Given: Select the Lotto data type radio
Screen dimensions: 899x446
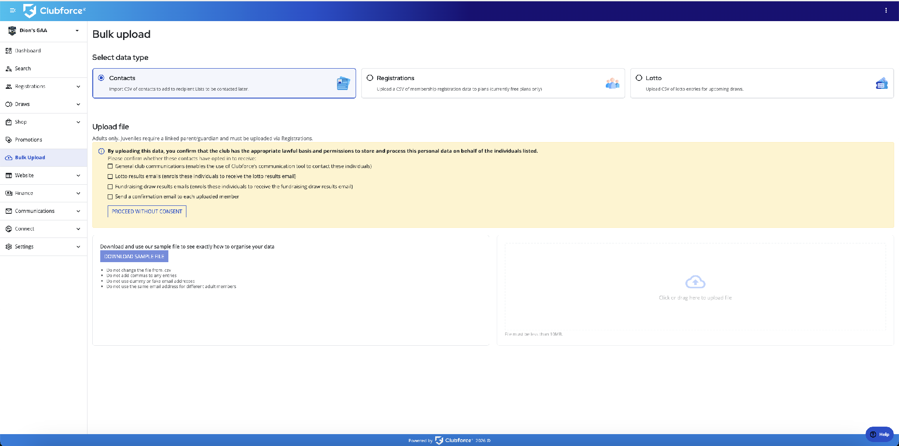Looking at the screenshot, I should click(x=639, y=78).
